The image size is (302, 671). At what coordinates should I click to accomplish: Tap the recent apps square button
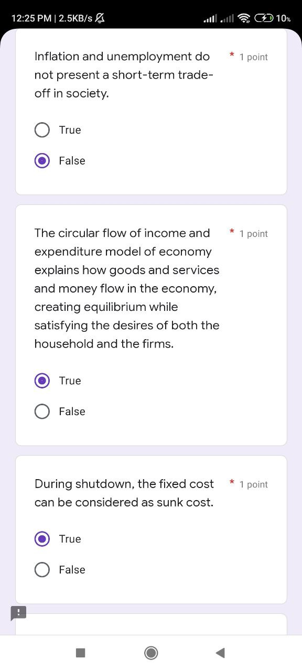pyautogui.click(x=80, y=653)
